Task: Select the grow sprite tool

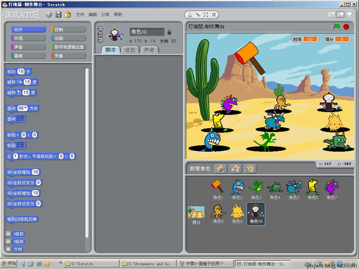Action: pyautogui.click(x=206, y=15)
